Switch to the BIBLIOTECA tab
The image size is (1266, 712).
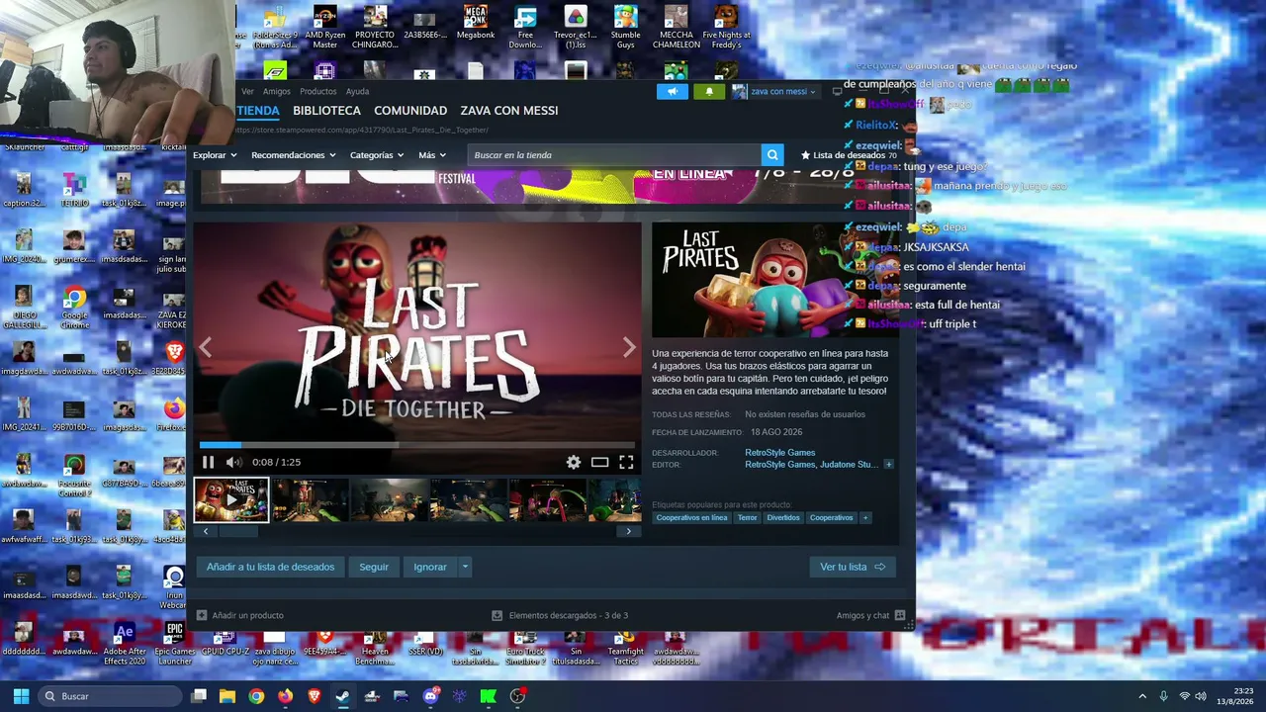click(x=326, y=111)
